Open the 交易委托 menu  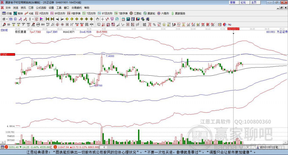pyautogui.click(x=76, y=8)
